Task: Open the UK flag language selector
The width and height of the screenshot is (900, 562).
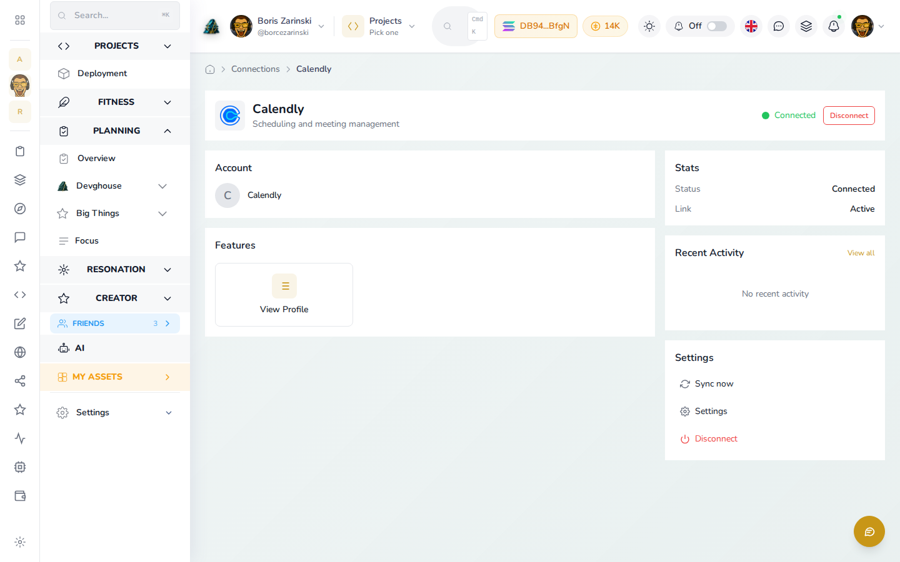Action: 751,26
